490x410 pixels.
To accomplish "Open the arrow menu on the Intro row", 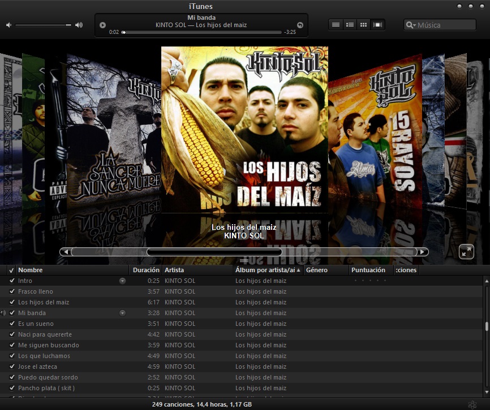I will (122, 281).
